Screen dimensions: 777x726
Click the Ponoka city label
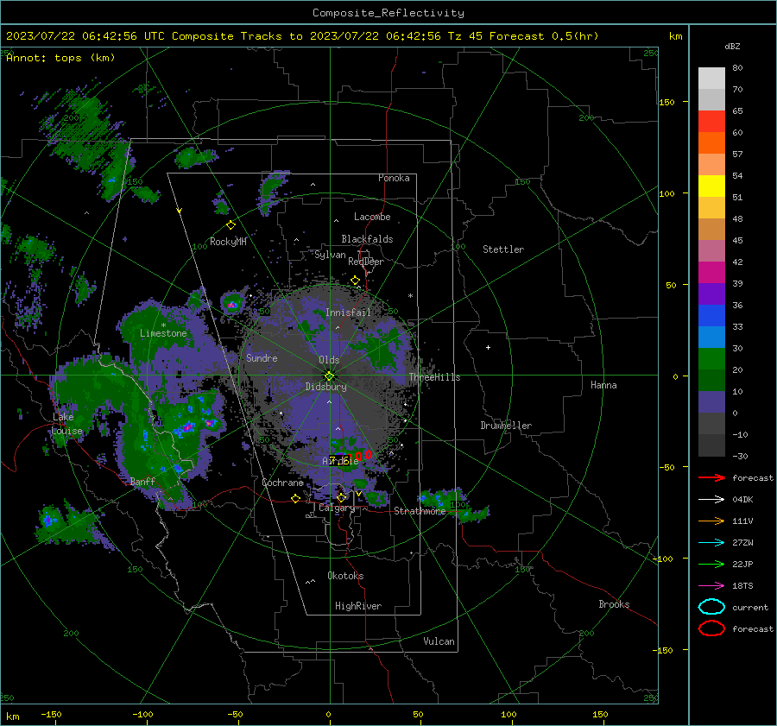coord(394,178)
